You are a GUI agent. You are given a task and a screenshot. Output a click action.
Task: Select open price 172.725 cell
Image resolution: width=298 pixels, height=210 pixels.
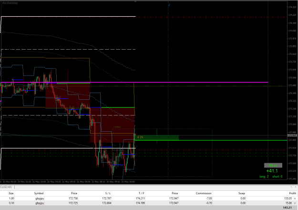point(73,203)
